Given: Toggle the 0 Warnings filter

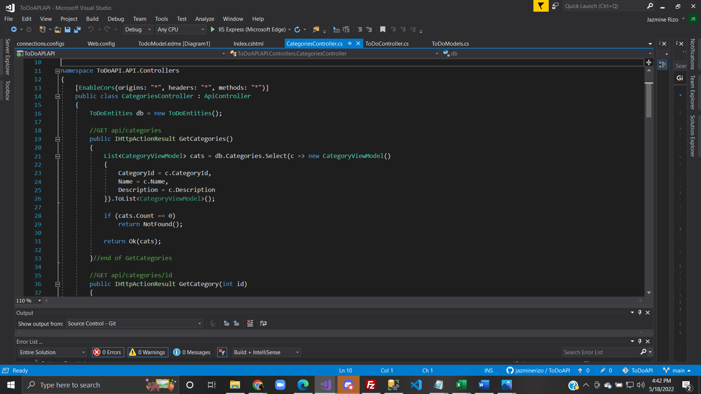Looking at the screenshot, I should [x=148, y=352].
